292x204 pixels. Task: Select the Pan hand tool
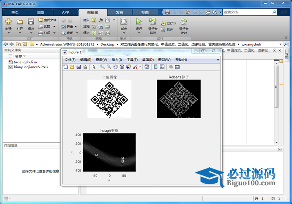pos(116,67)
